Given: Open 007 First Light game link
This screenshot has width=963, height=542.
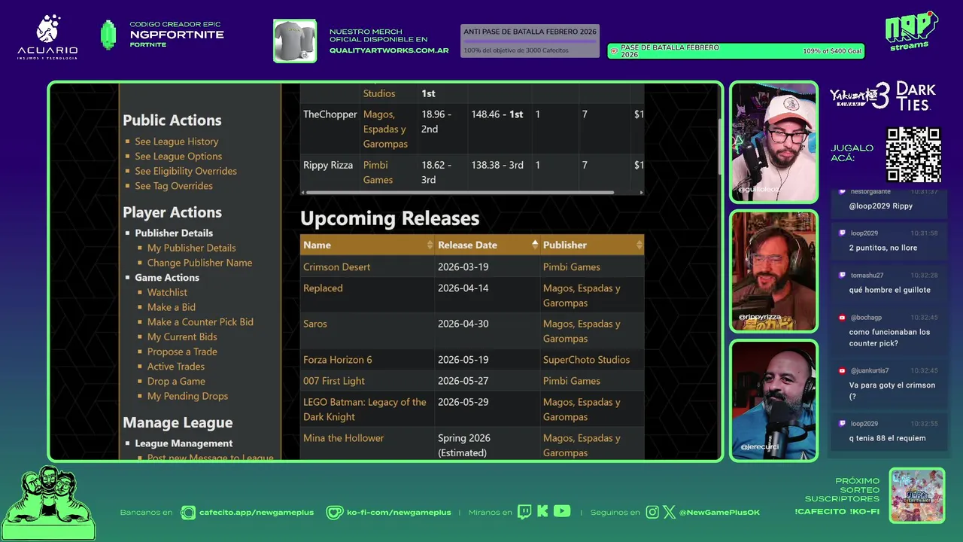Looking at the screenshot, I should [x=334, y=381].
